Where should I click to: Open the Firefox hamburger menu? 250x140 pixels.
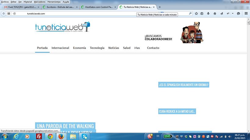pos(246,13)
